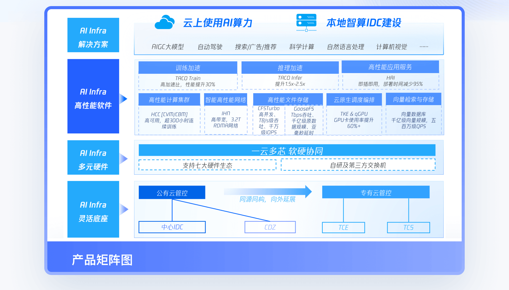Click the 同源同构 向外延展 arrow

click(268, 191)
